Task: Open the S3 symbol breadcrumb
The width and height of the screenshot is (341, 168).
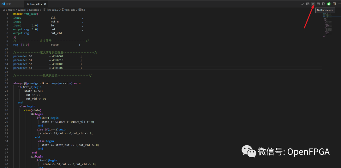Action: [82, 10]
